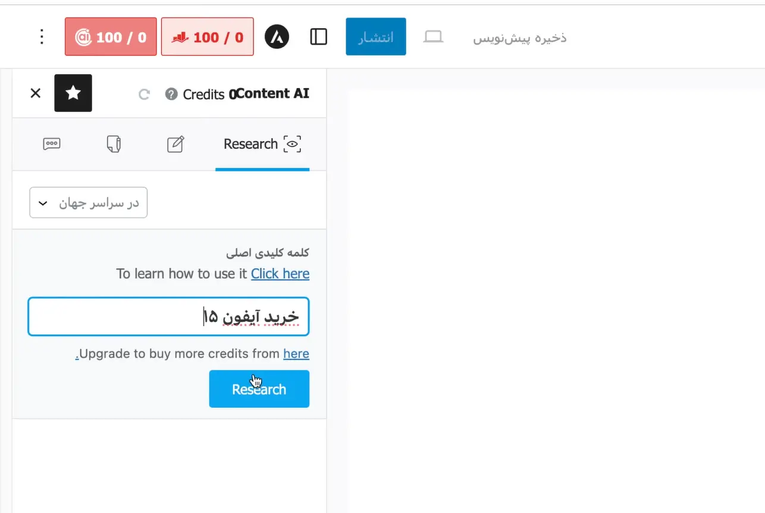Click the Astra logo in the toolbar

[x=276, y=36]
